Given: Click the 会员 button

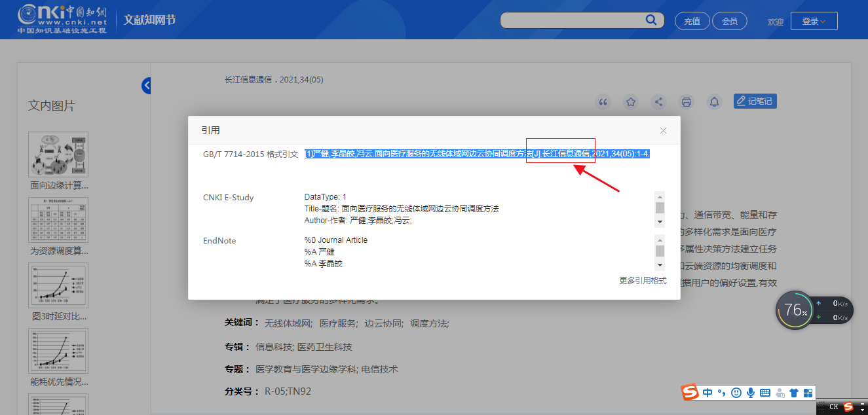Looking at the screenshot, I should click(730, 21).
